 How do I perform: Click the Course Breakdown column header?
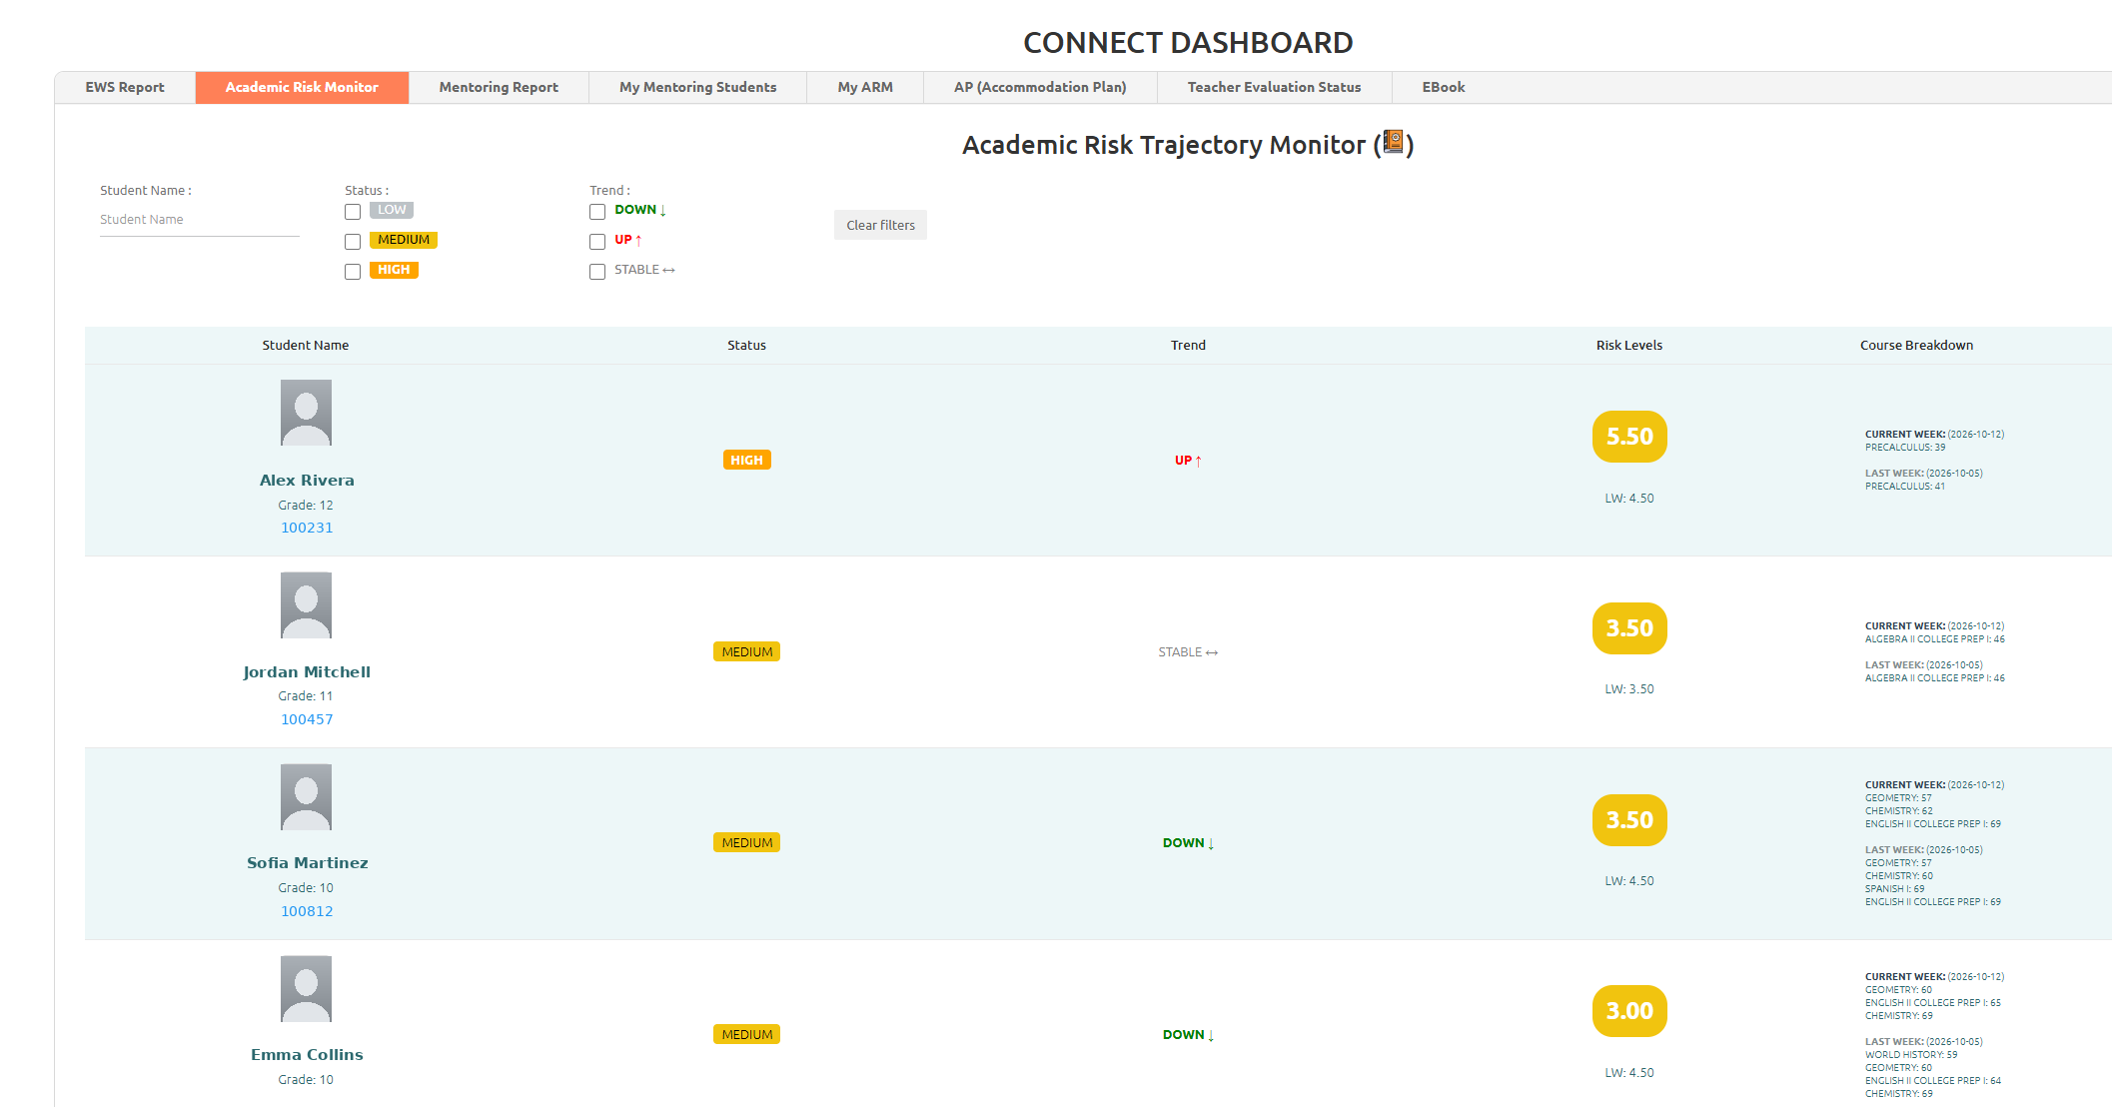pos(1916,345)
